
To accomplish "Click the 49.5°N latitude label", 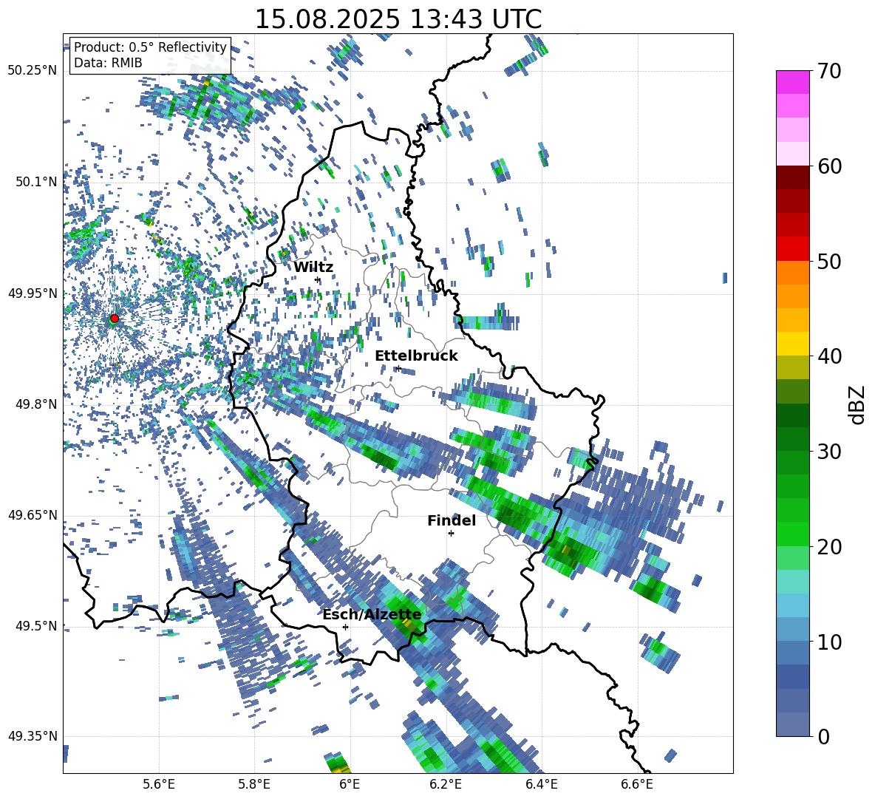I will click(x=36, y=626).
